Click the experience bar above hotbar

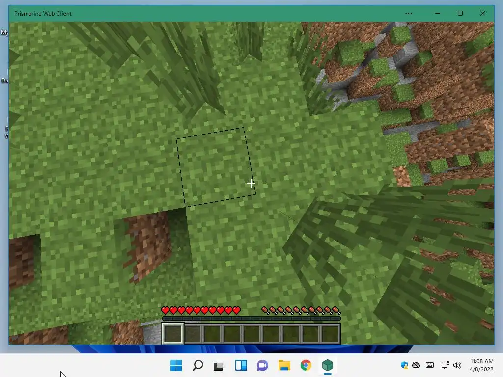click(x=251, y=319)
